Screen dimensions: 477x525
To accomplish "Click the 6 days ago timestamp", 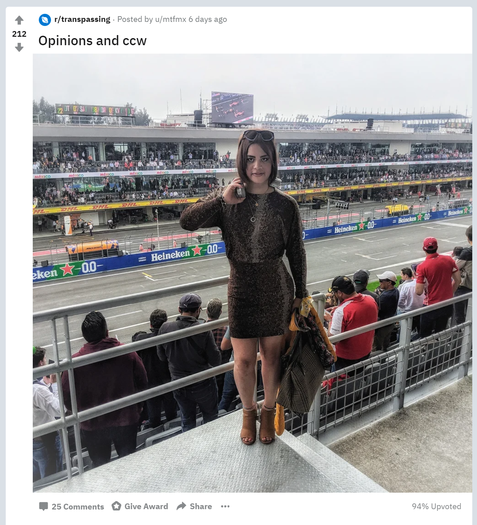I will point(208,19).
